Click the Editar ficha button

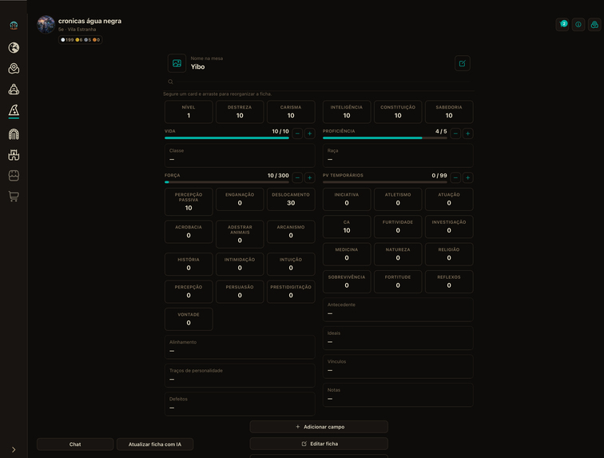[319, 444]
